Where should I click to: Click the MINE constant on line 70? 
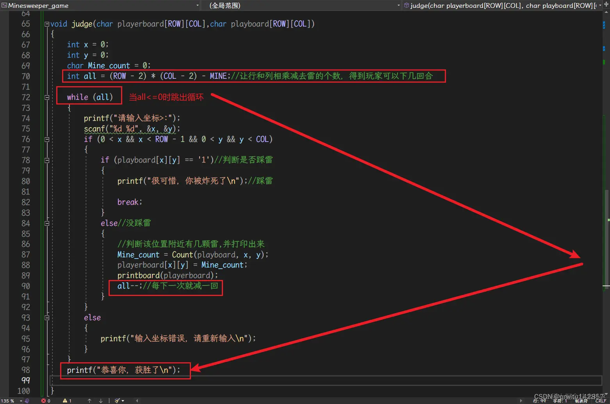pos(218,76)
